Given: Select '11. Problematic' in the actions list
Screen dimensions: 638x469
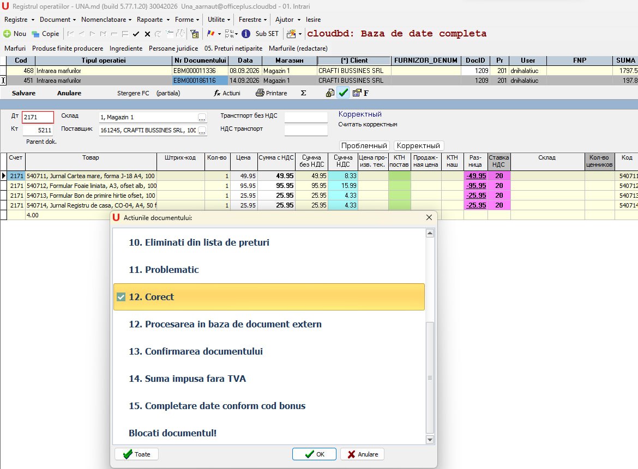Looking at the screenshot, I should 269,270.
